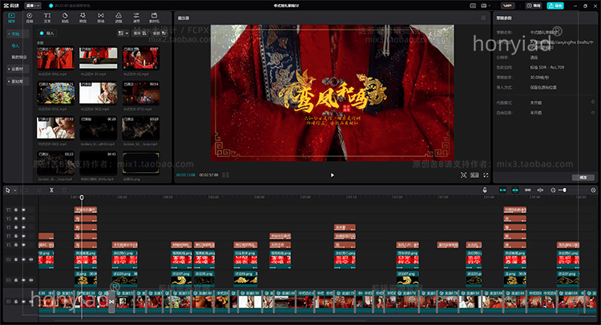This screenshot has height=325, width=601.
Task: Click the focus frame scan icon under the player
Action: 463,175
